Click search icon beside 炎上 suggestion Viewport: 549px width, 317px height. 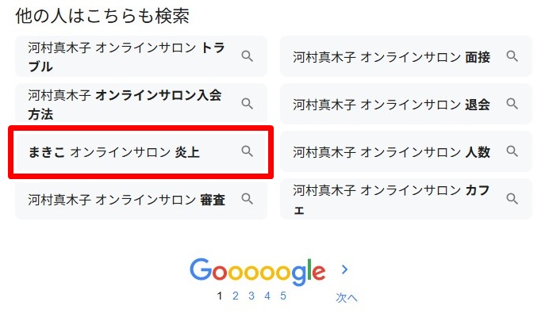[x=247, y=151]
